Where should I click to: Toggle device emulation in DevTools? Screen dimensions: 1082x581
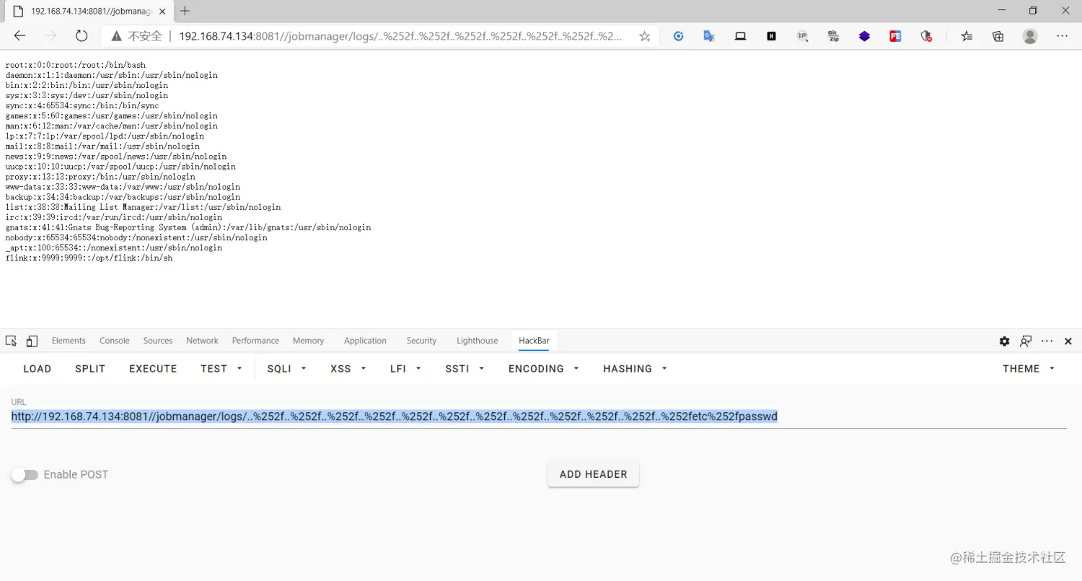32,341
